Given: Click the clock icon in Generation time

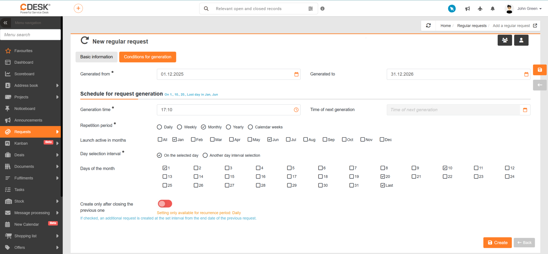Looking at the screenshot, I should pyautogui.click(x=296, y=110).
